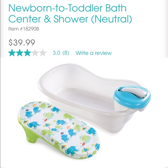Open the Write a review link
The image size is (168, 168).
94,53
